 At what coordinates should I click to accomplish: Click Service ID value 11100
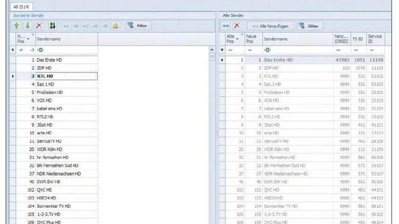coord(376,60)
